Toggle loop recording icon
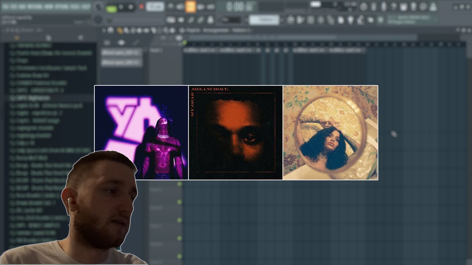This screenshot has height=265, width=472. coord(211,7)
